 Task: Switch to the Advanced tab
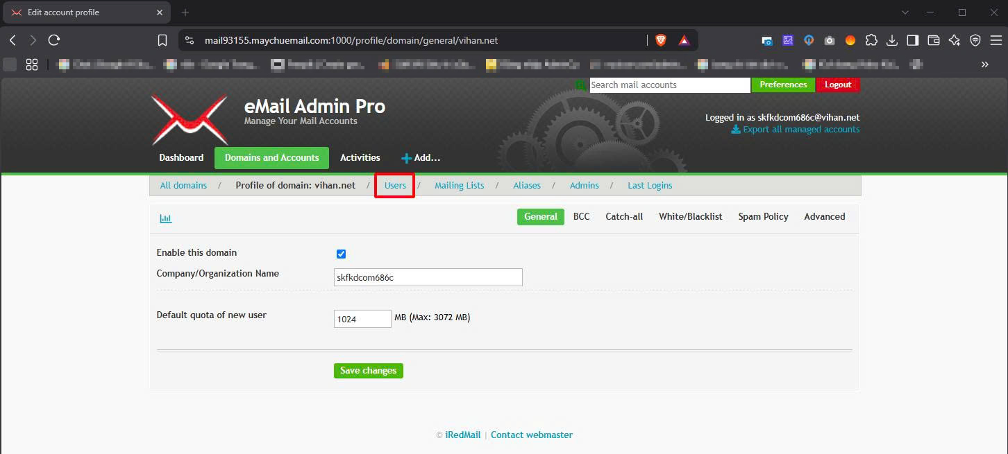click(825, 217)
